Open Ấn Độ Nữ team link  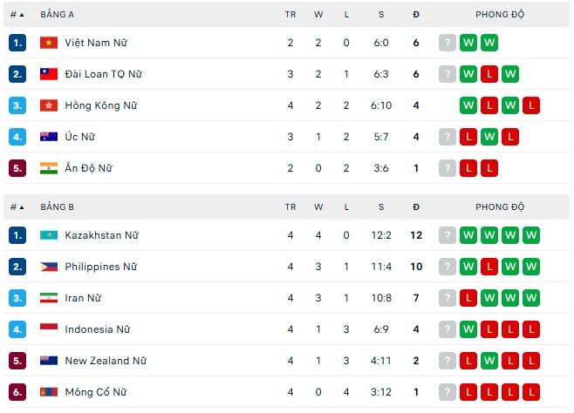point(89,168)
